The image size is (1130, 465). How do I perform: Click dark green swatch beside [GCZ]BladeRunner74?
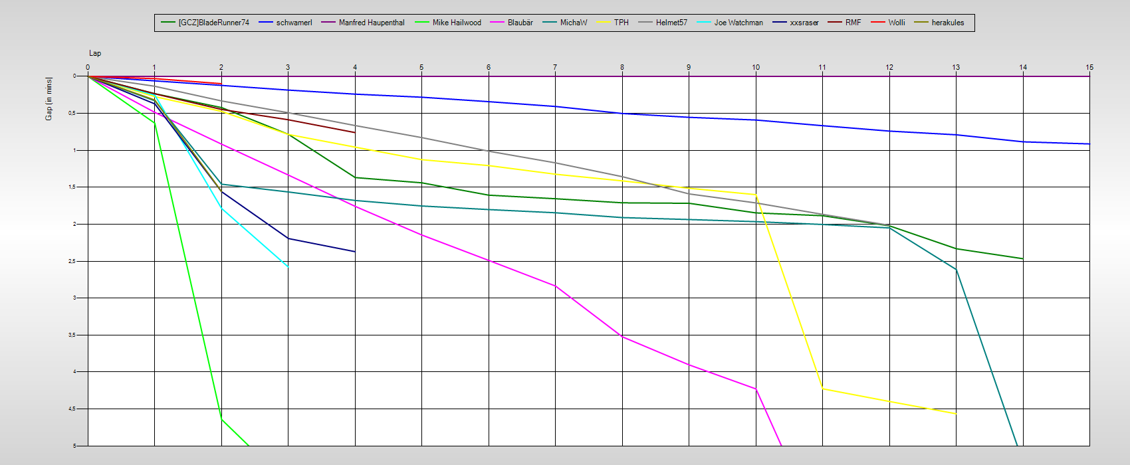(x=168, y=23)
